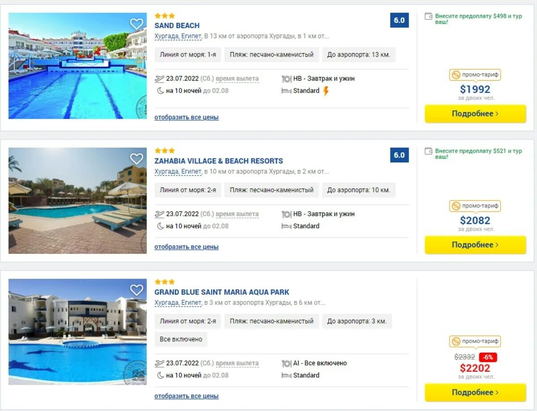The image size is (537, 411).
Task: Toggle heart on Zahabia Village photo
Action: [x=136, y=159]
